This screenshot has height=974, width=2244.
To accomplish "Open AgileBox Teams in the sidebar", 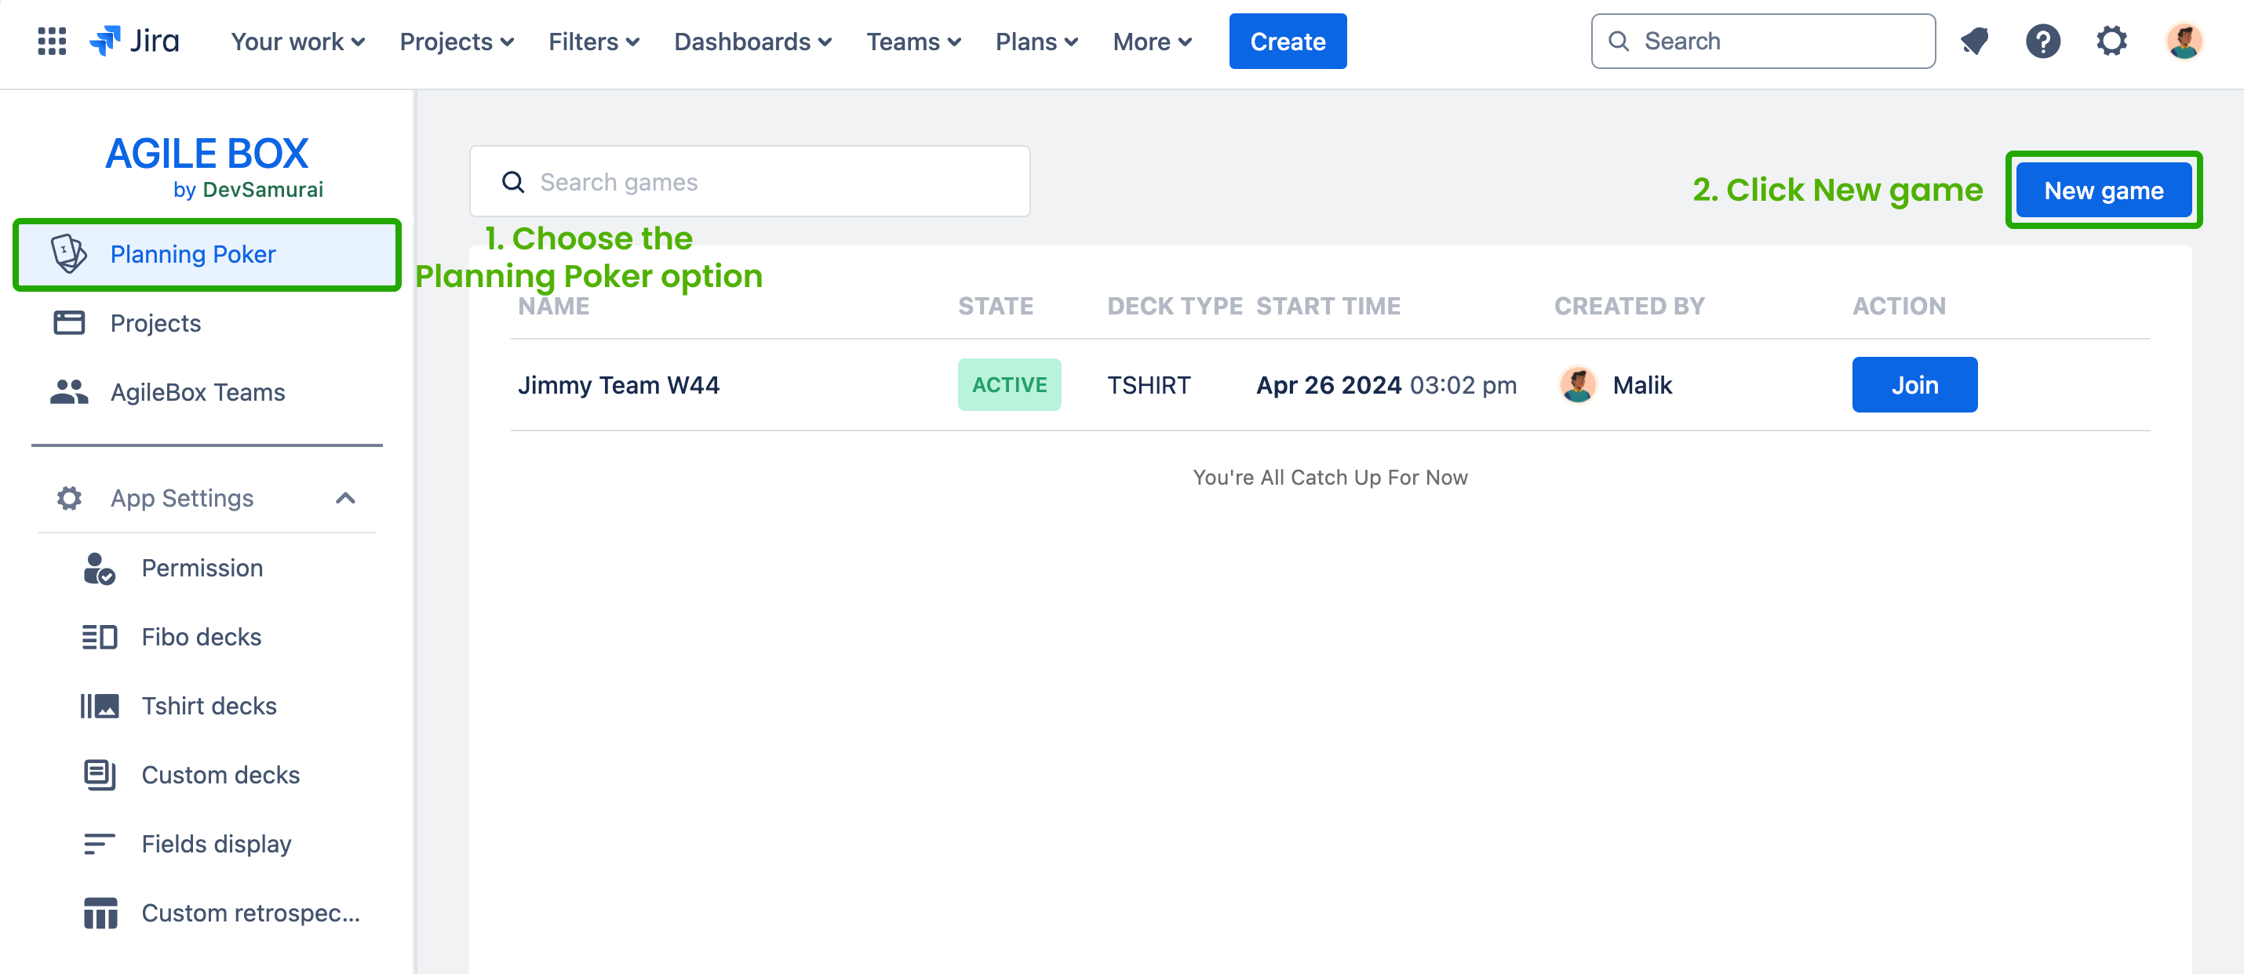I will click(207, 391).
